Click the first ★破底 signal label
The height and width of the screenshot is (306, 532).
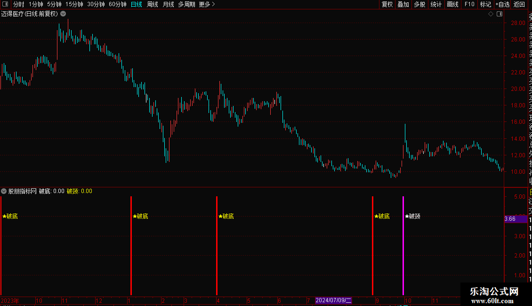(10, 217)
